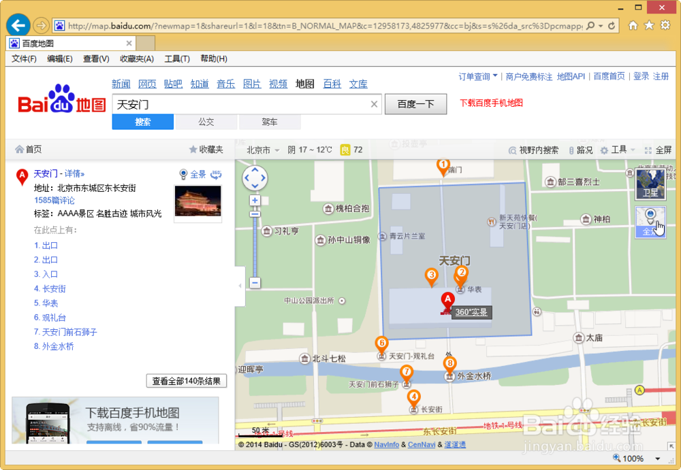681x470 pixels.
Task: Click the 首页 home button in panel
Action: (x=28, y=149)
